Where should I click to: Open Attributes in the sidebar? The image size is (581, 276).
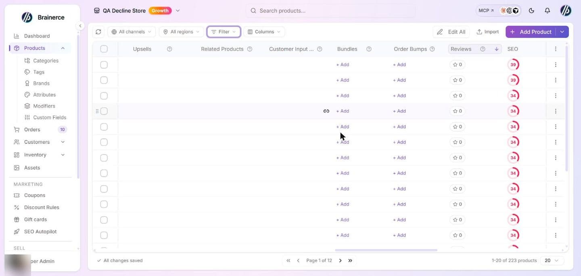(44, 95)
